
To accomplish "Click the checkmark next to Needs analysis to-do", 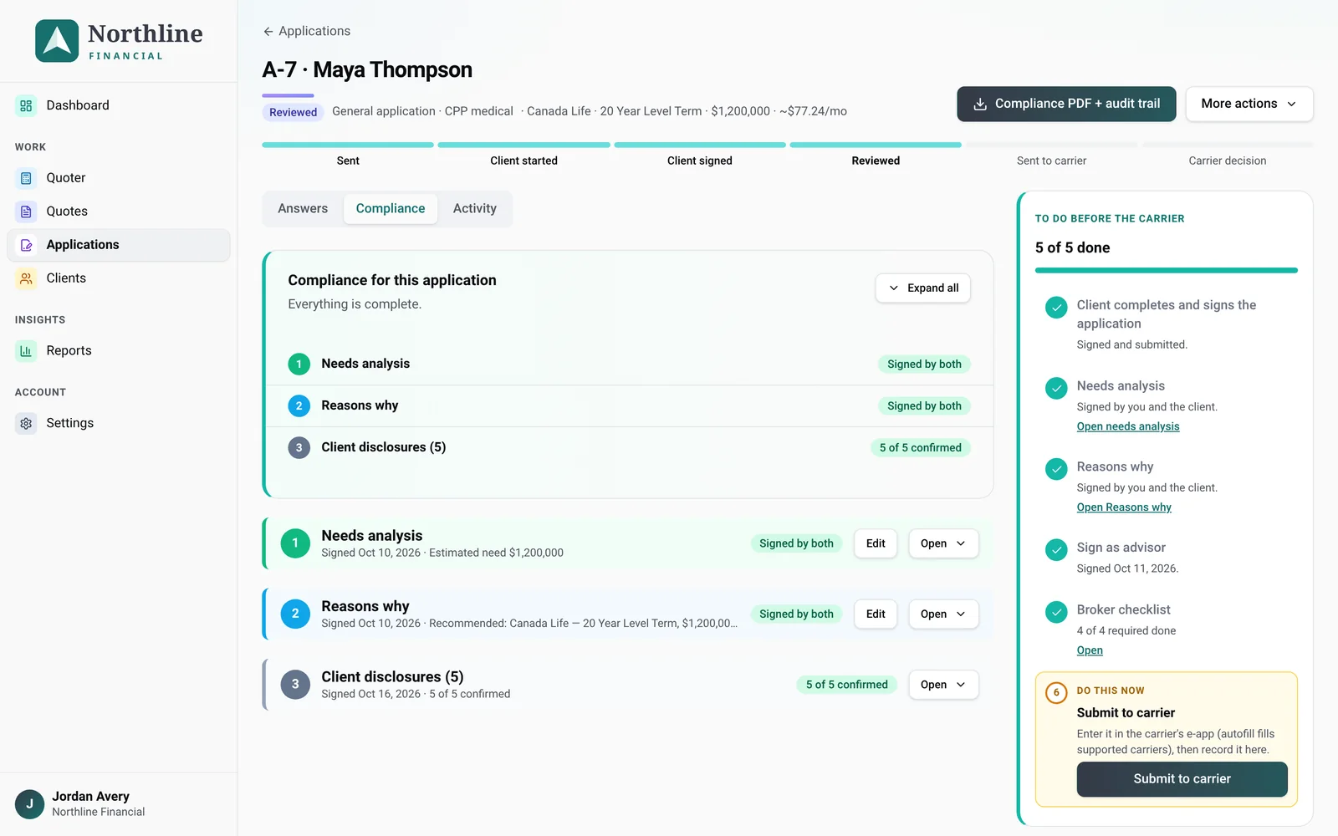I will click(x=1056, y=388).
